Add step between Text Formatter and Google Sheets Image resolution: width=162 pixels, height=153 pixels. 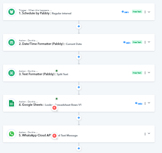coord(79,87)
